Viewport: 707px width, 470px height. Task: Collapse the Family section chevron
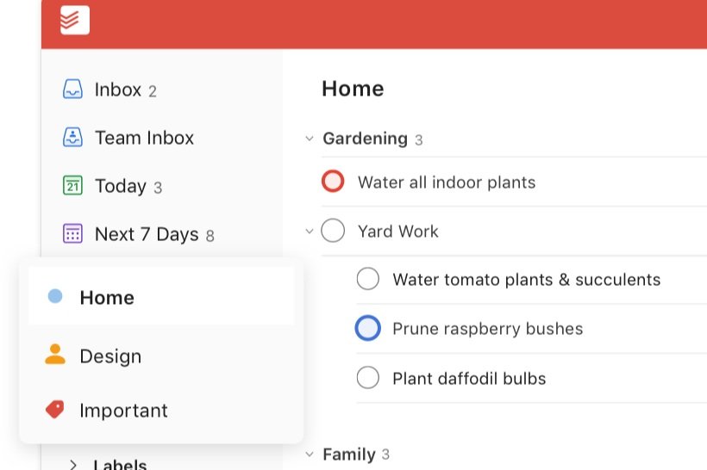[x=310, y=454]
